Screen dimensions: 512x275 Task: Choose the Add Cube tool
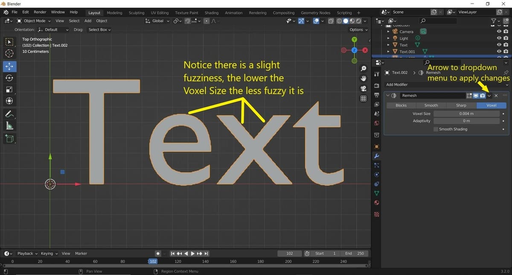click(x=9, y=139)
